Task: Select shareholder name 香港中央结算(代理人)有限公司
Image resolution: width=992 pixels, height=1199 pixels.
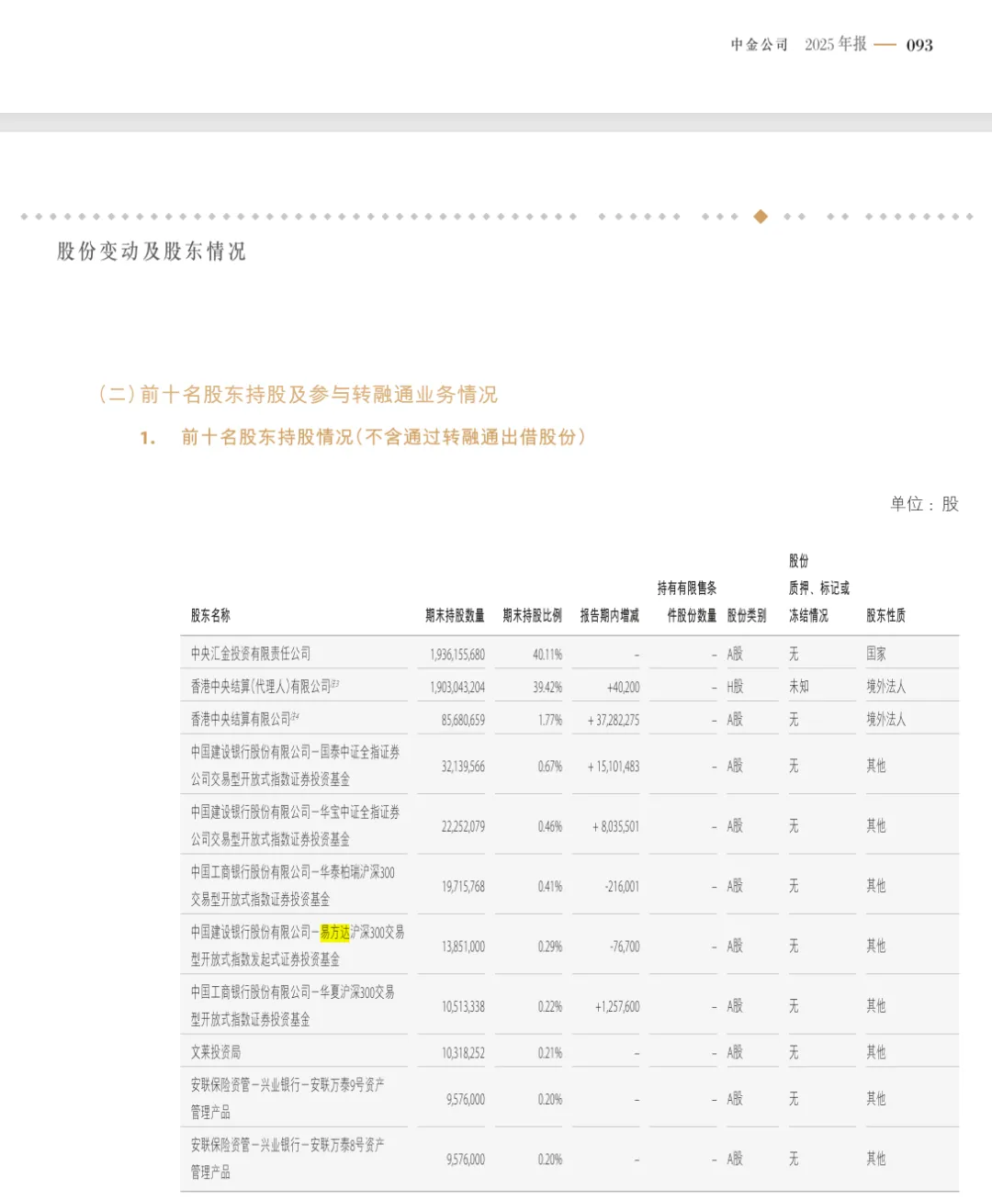Action: point(261,686)
